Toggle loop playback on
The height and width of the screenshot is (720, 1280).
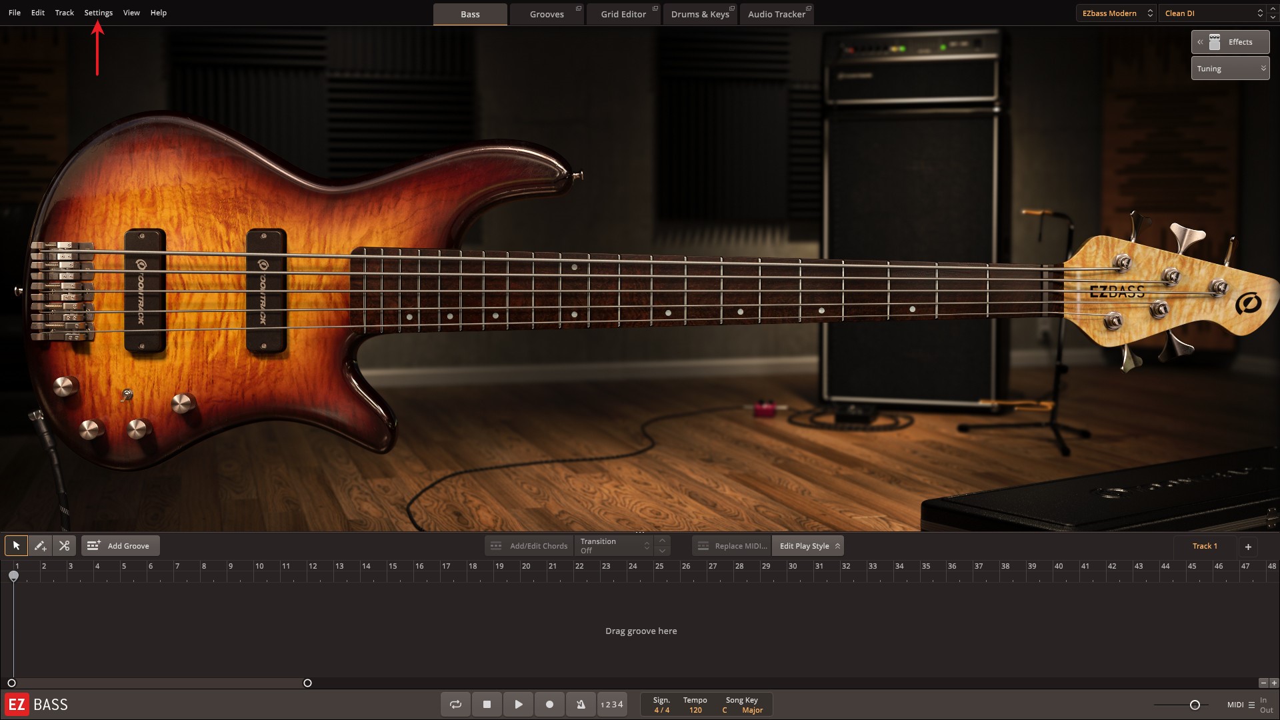[x=455, y=705]
